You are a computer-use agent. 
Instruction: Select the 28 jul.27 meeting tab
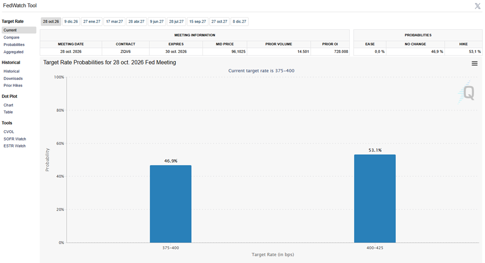(176, 22)
